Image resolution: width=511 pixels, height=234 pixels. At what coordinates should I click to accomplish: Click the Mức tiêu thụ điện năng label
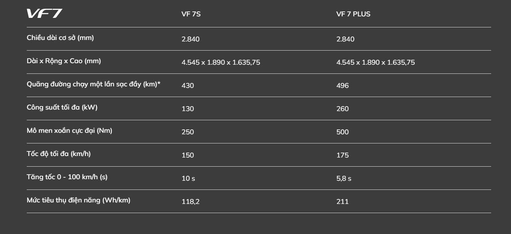[x=79, y=200]
